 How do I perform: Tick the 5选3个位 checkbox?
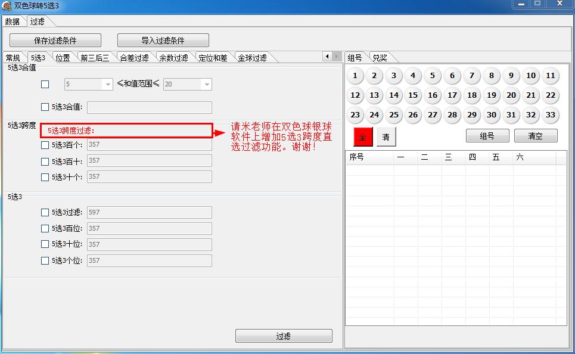45,261
